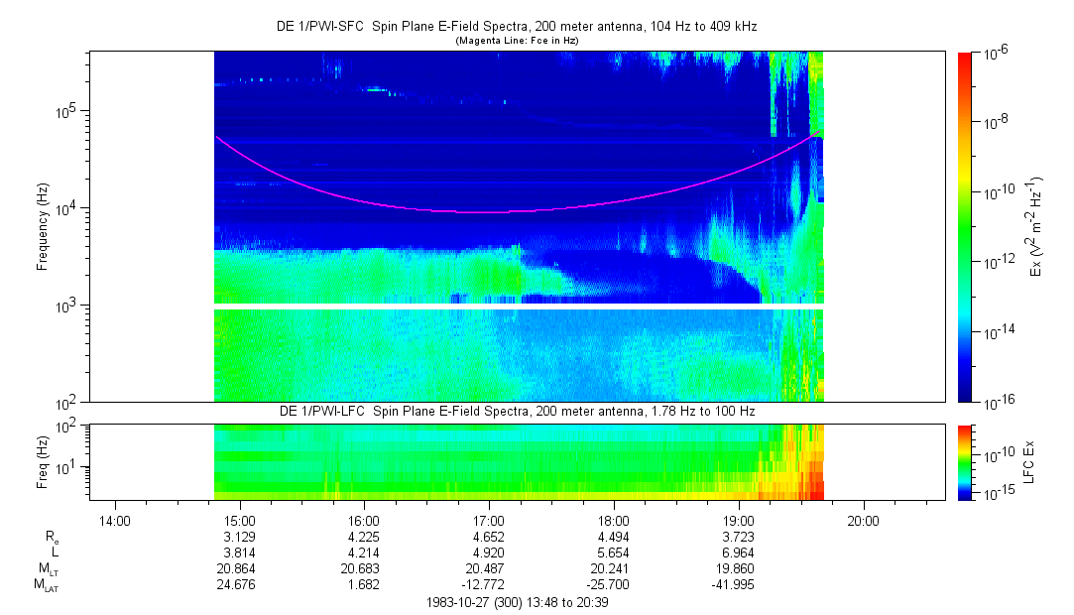Image resolution: width=1074 pixels, height=615 pixels.
Task: Click the 15:00 time tick label
Action: [240, 521]
